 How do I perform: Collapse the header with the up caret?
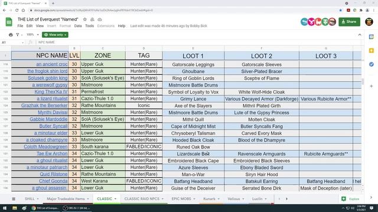360,35
